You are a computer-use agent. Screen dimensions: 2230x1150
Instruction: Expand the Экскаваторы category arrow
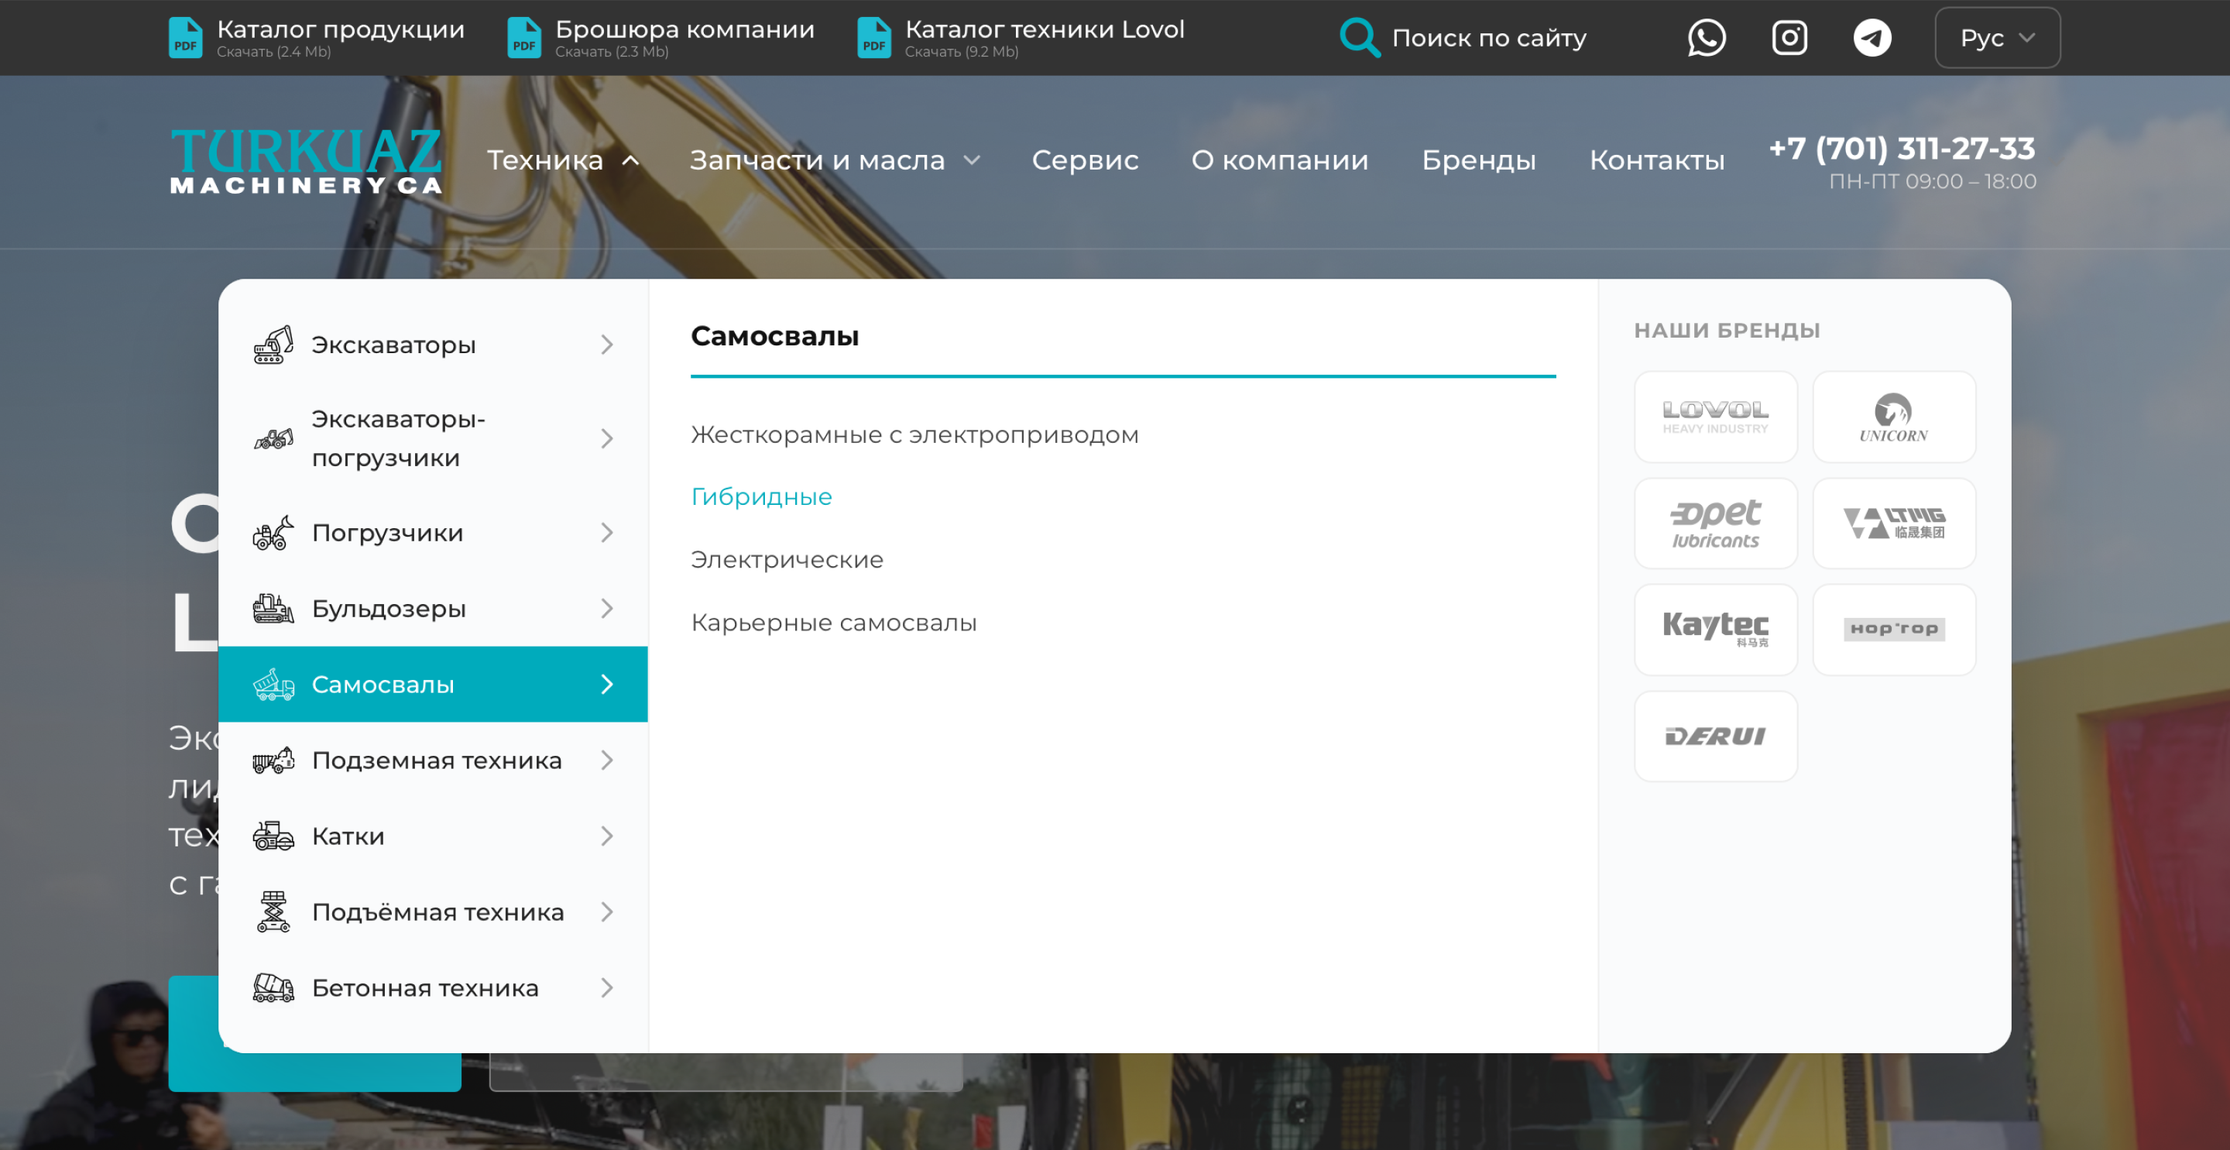(x=607, y=345)
